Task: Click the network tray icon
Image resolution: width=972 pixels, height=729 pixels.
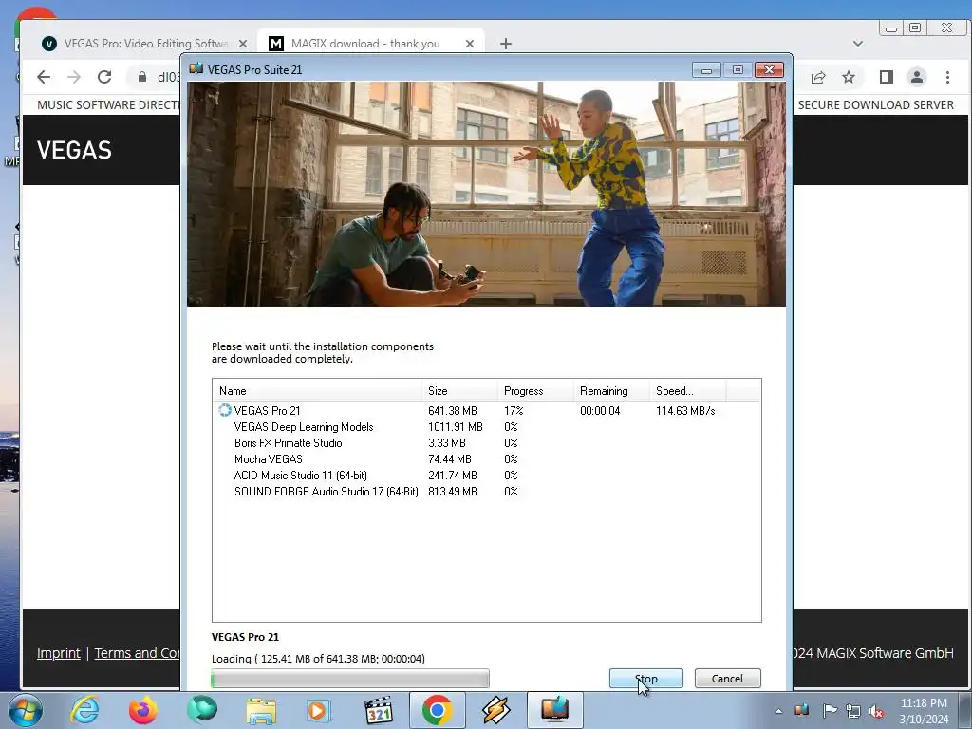Action: click(853, 711)
